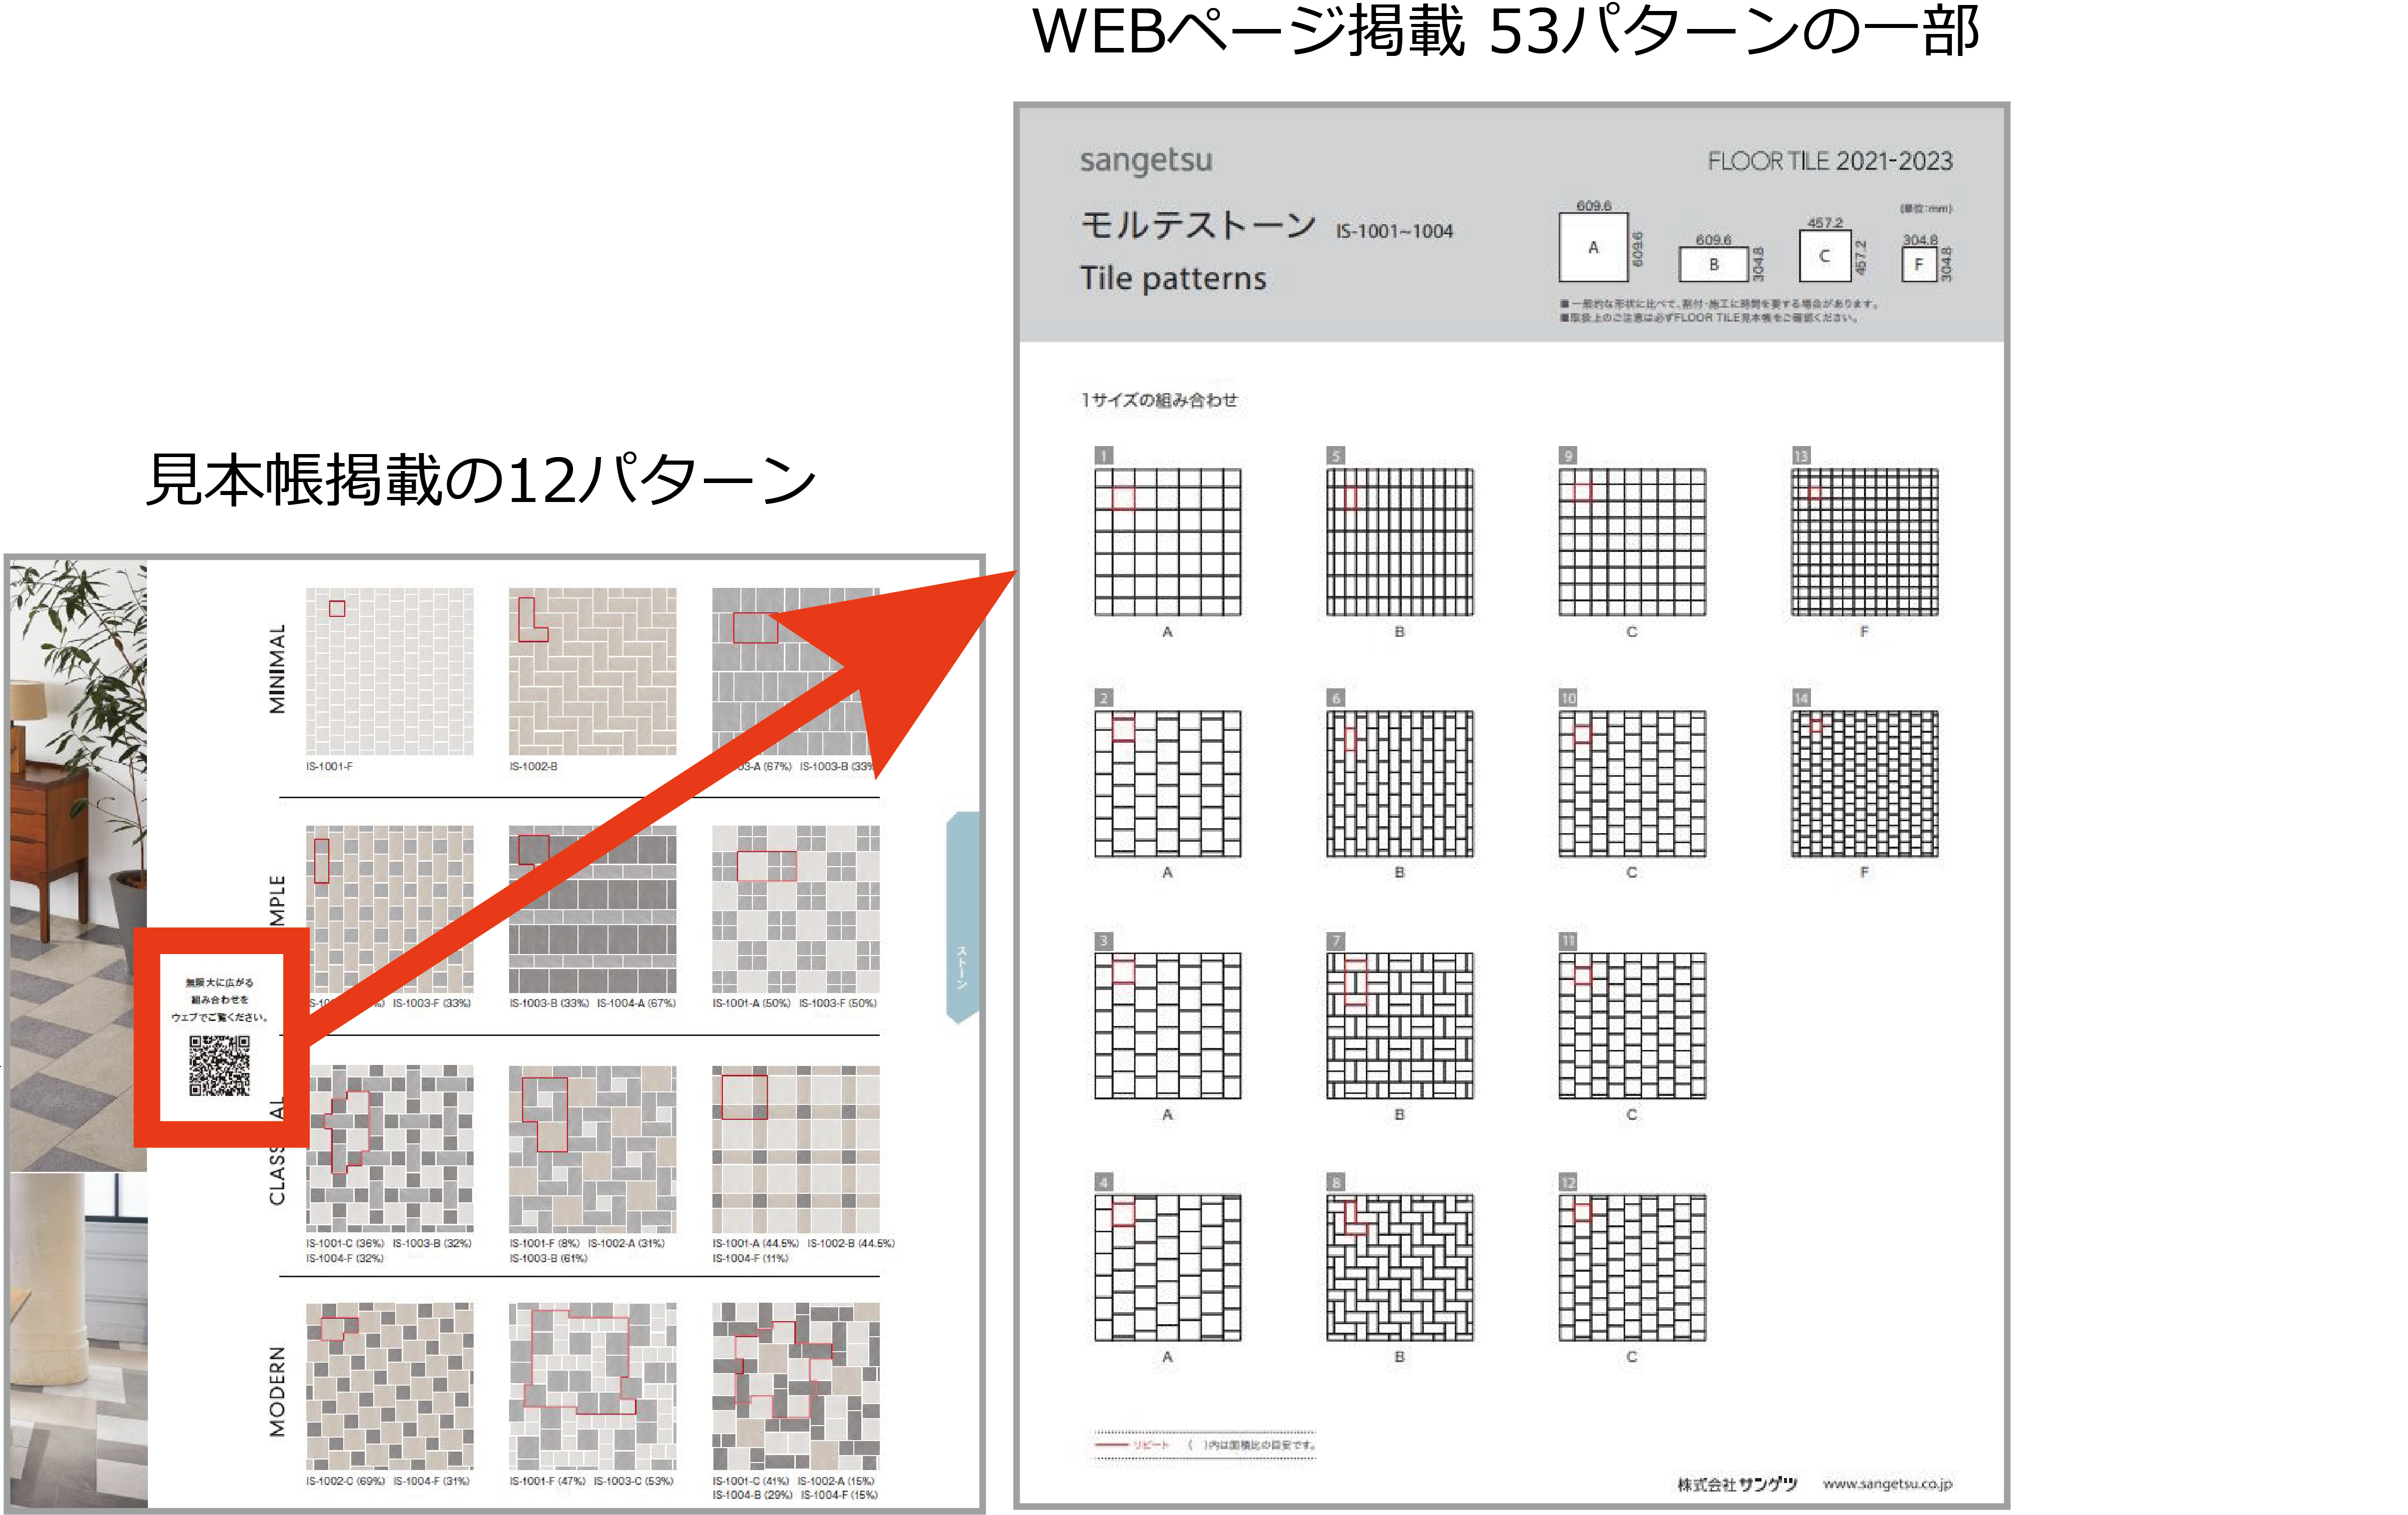Click the '(単位:mm)' unit note
The height and width of the screenshot is (1515, 2408).
point(1926,209)
